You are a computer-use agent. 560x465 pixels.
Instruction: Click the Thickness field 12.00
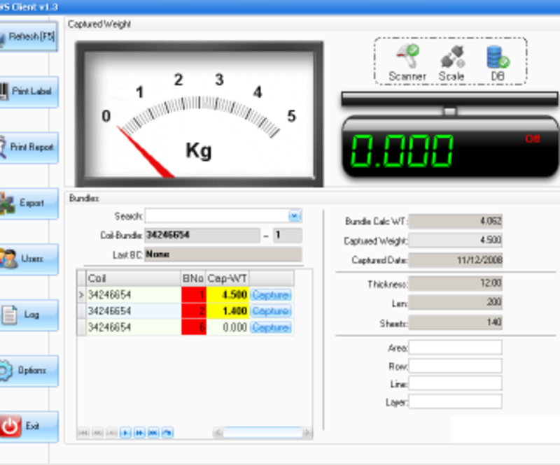tap(456, 283)
